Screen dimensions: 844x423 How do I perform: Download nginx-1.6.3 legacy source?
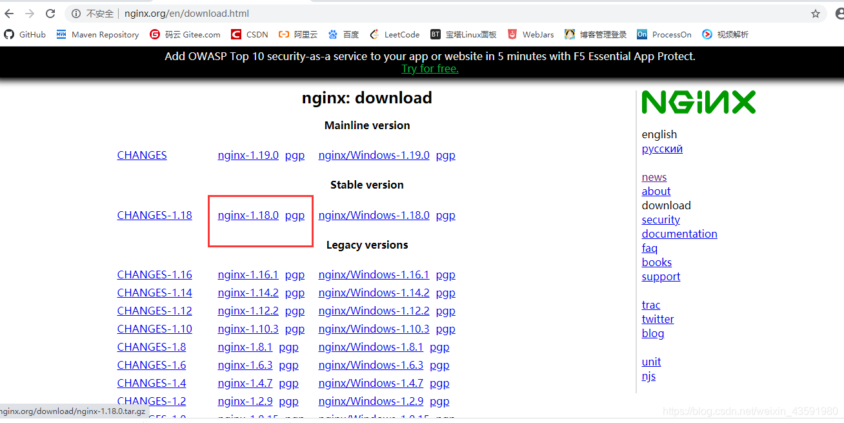pos(245,365)
